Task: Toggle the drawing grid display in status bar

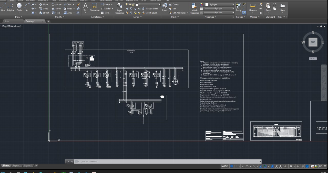Action: 232,166
